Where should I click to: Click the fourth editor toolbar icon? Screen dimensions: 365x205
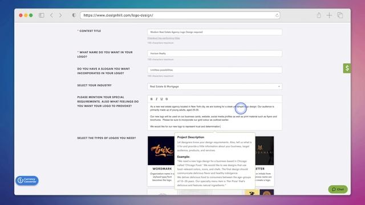pyautogui.click(x=167, y=99)
